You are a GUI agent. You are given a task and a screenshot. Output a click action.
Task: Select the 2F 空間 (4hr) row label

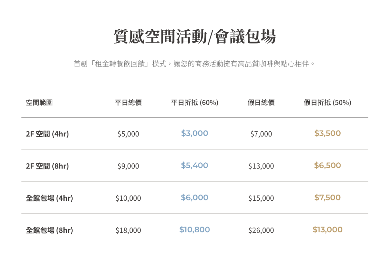coord(47,134)
